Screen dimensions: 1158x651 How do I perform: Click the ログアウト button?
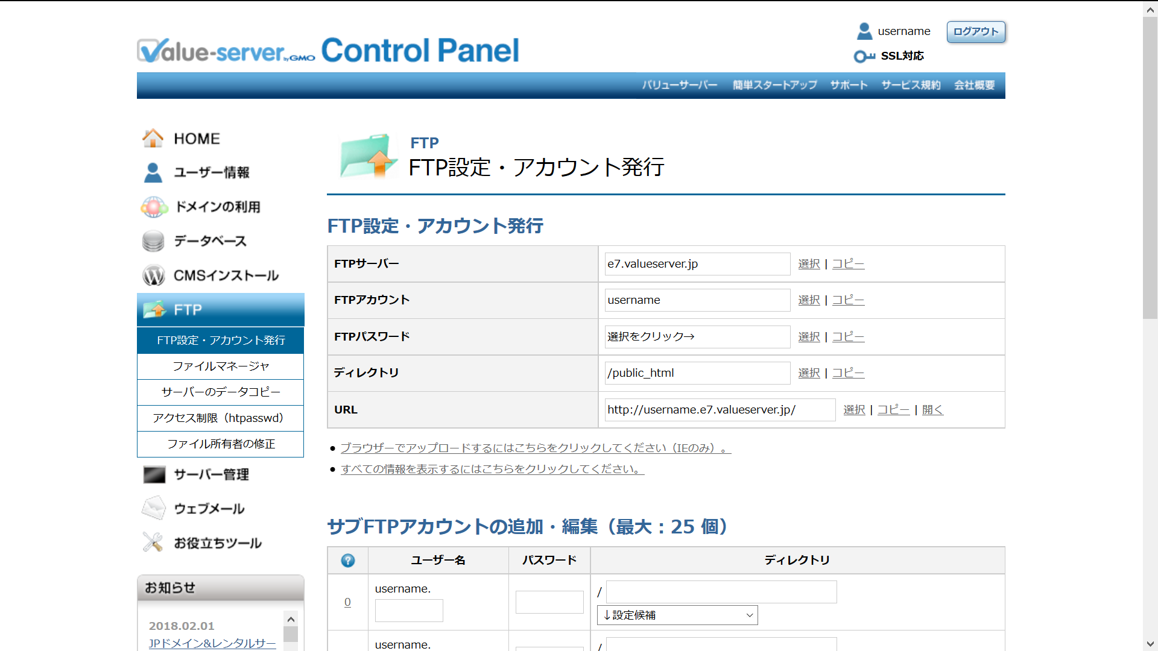(x=975, y=31)
